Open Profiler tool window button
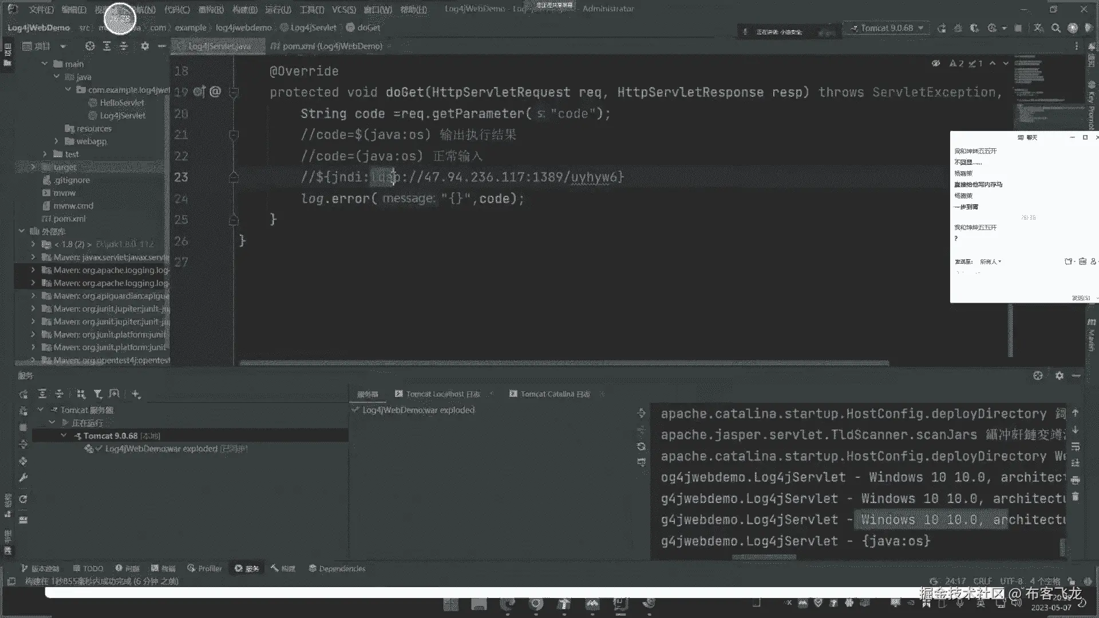The width and height of the screenshot is (1099, 618). (x=204, y=568)
